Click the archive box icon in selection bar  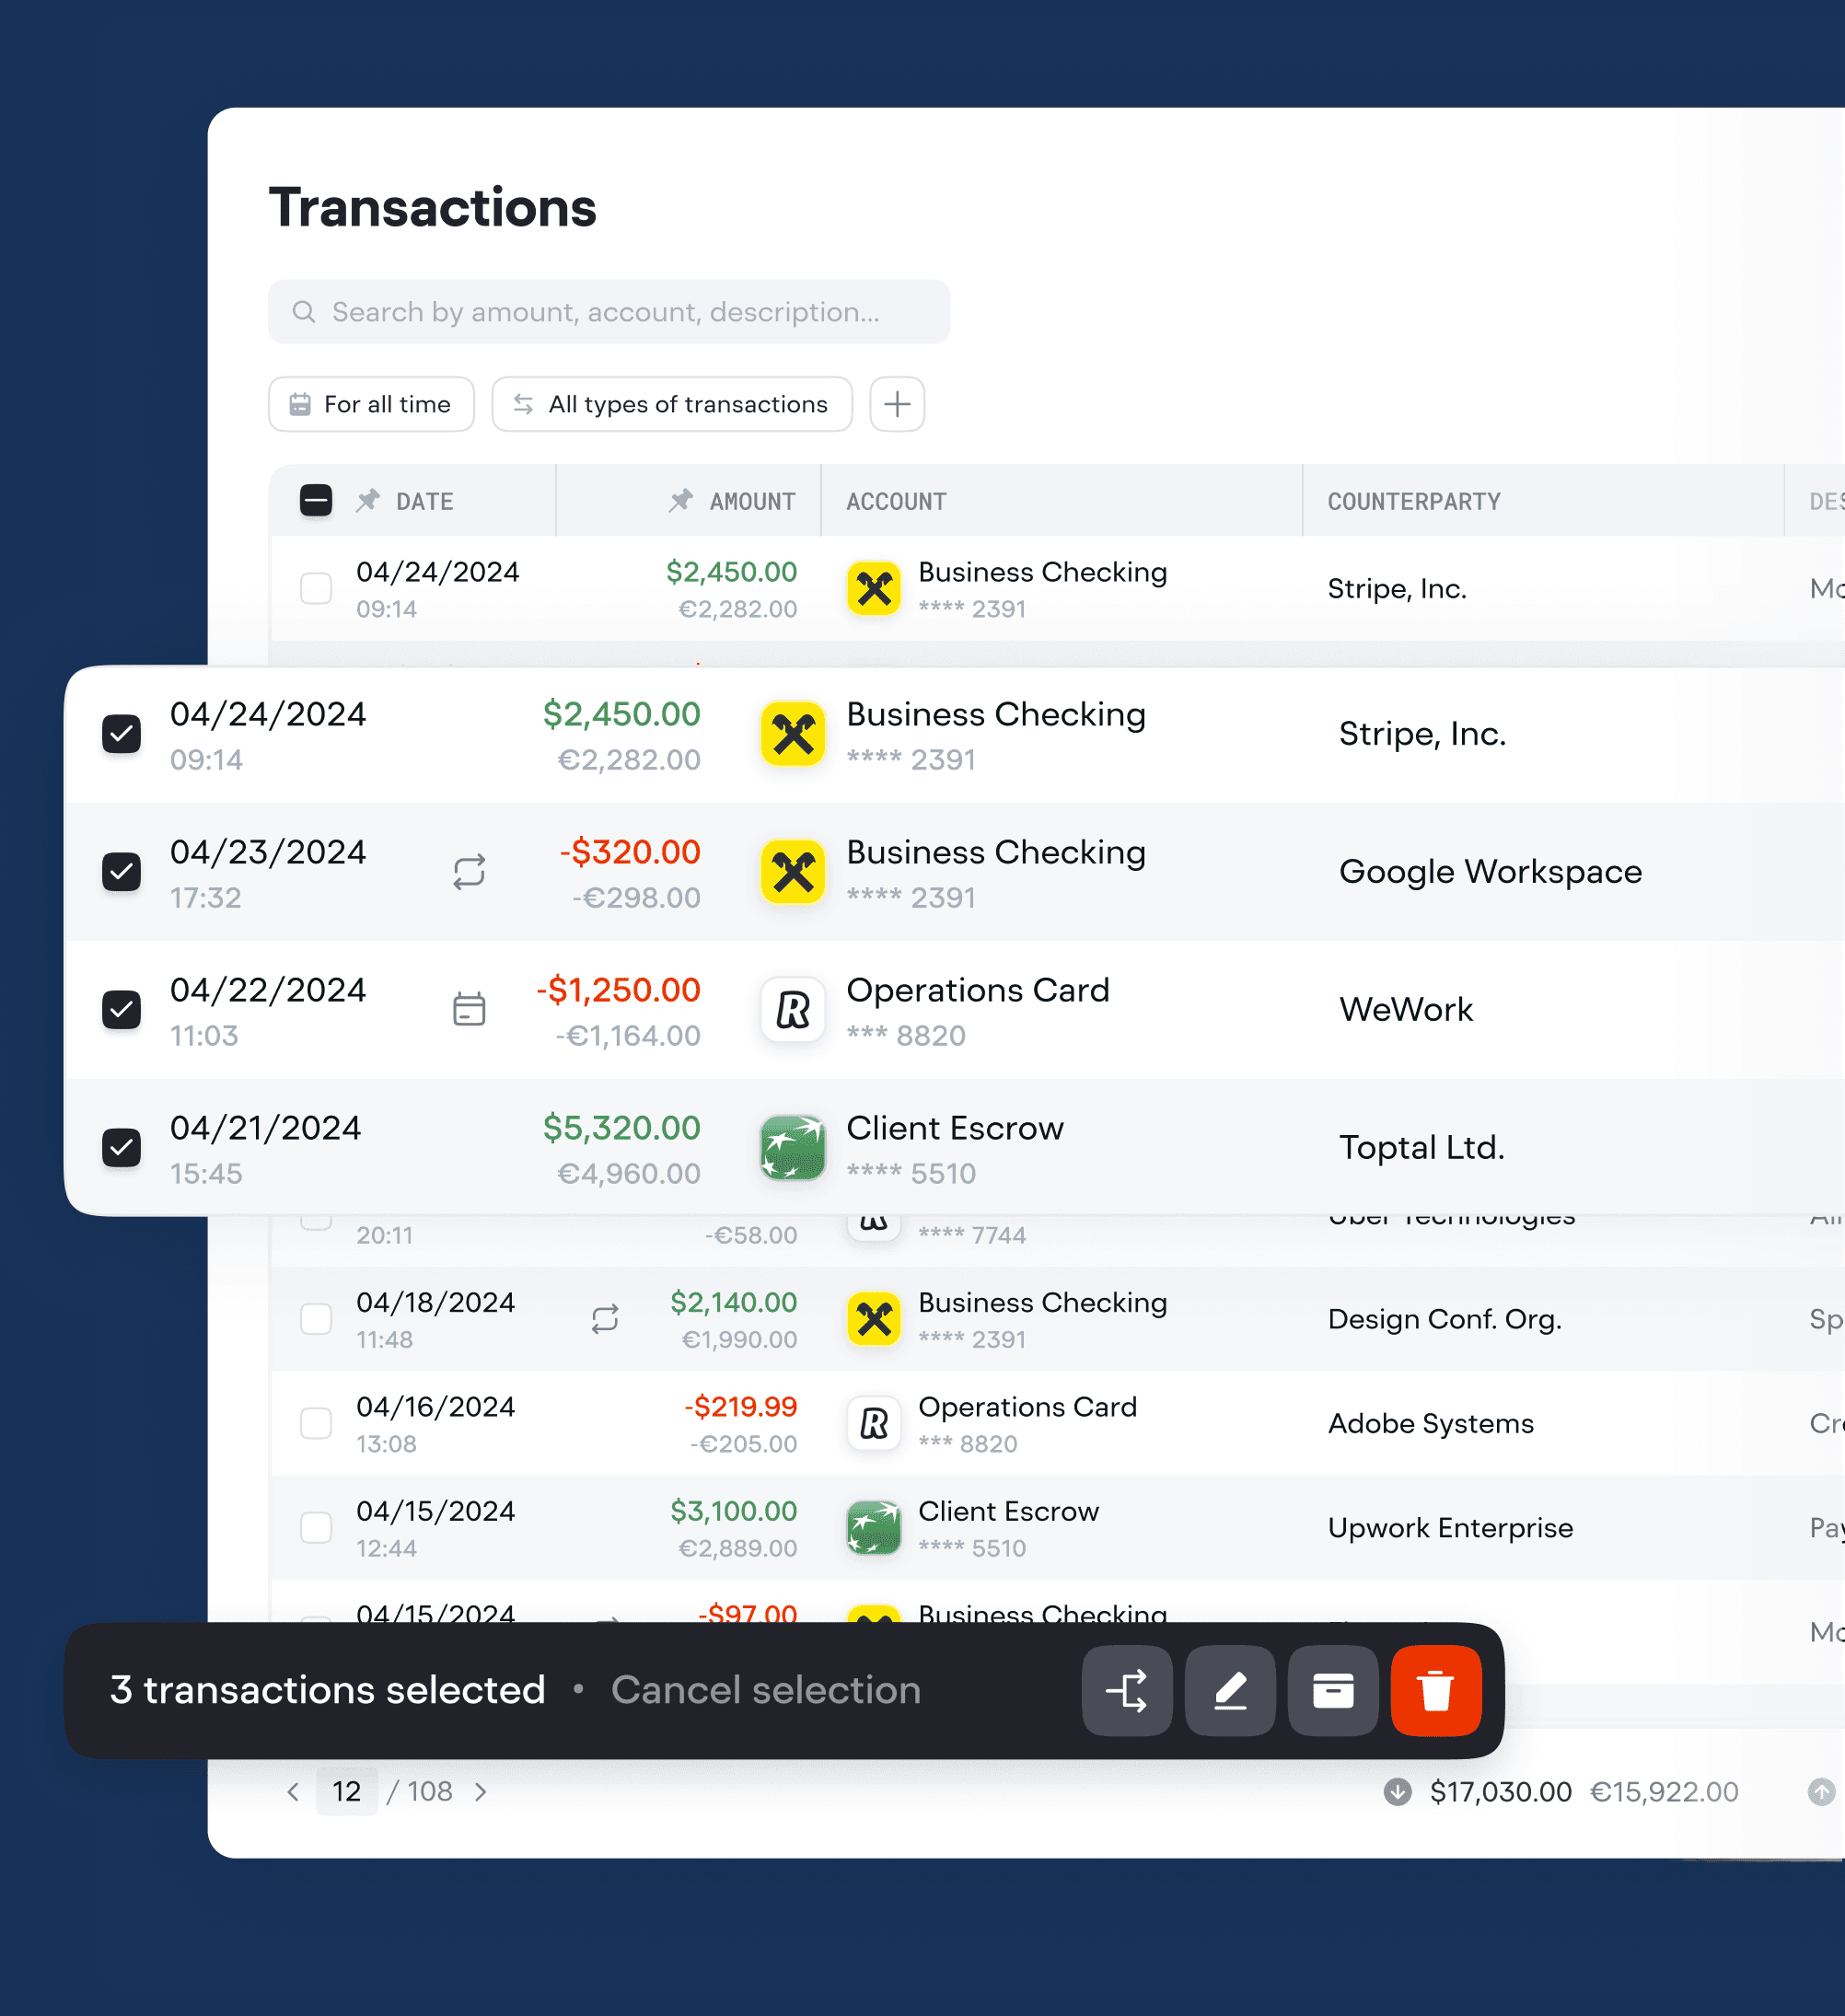click(x=1332, y=1690)
